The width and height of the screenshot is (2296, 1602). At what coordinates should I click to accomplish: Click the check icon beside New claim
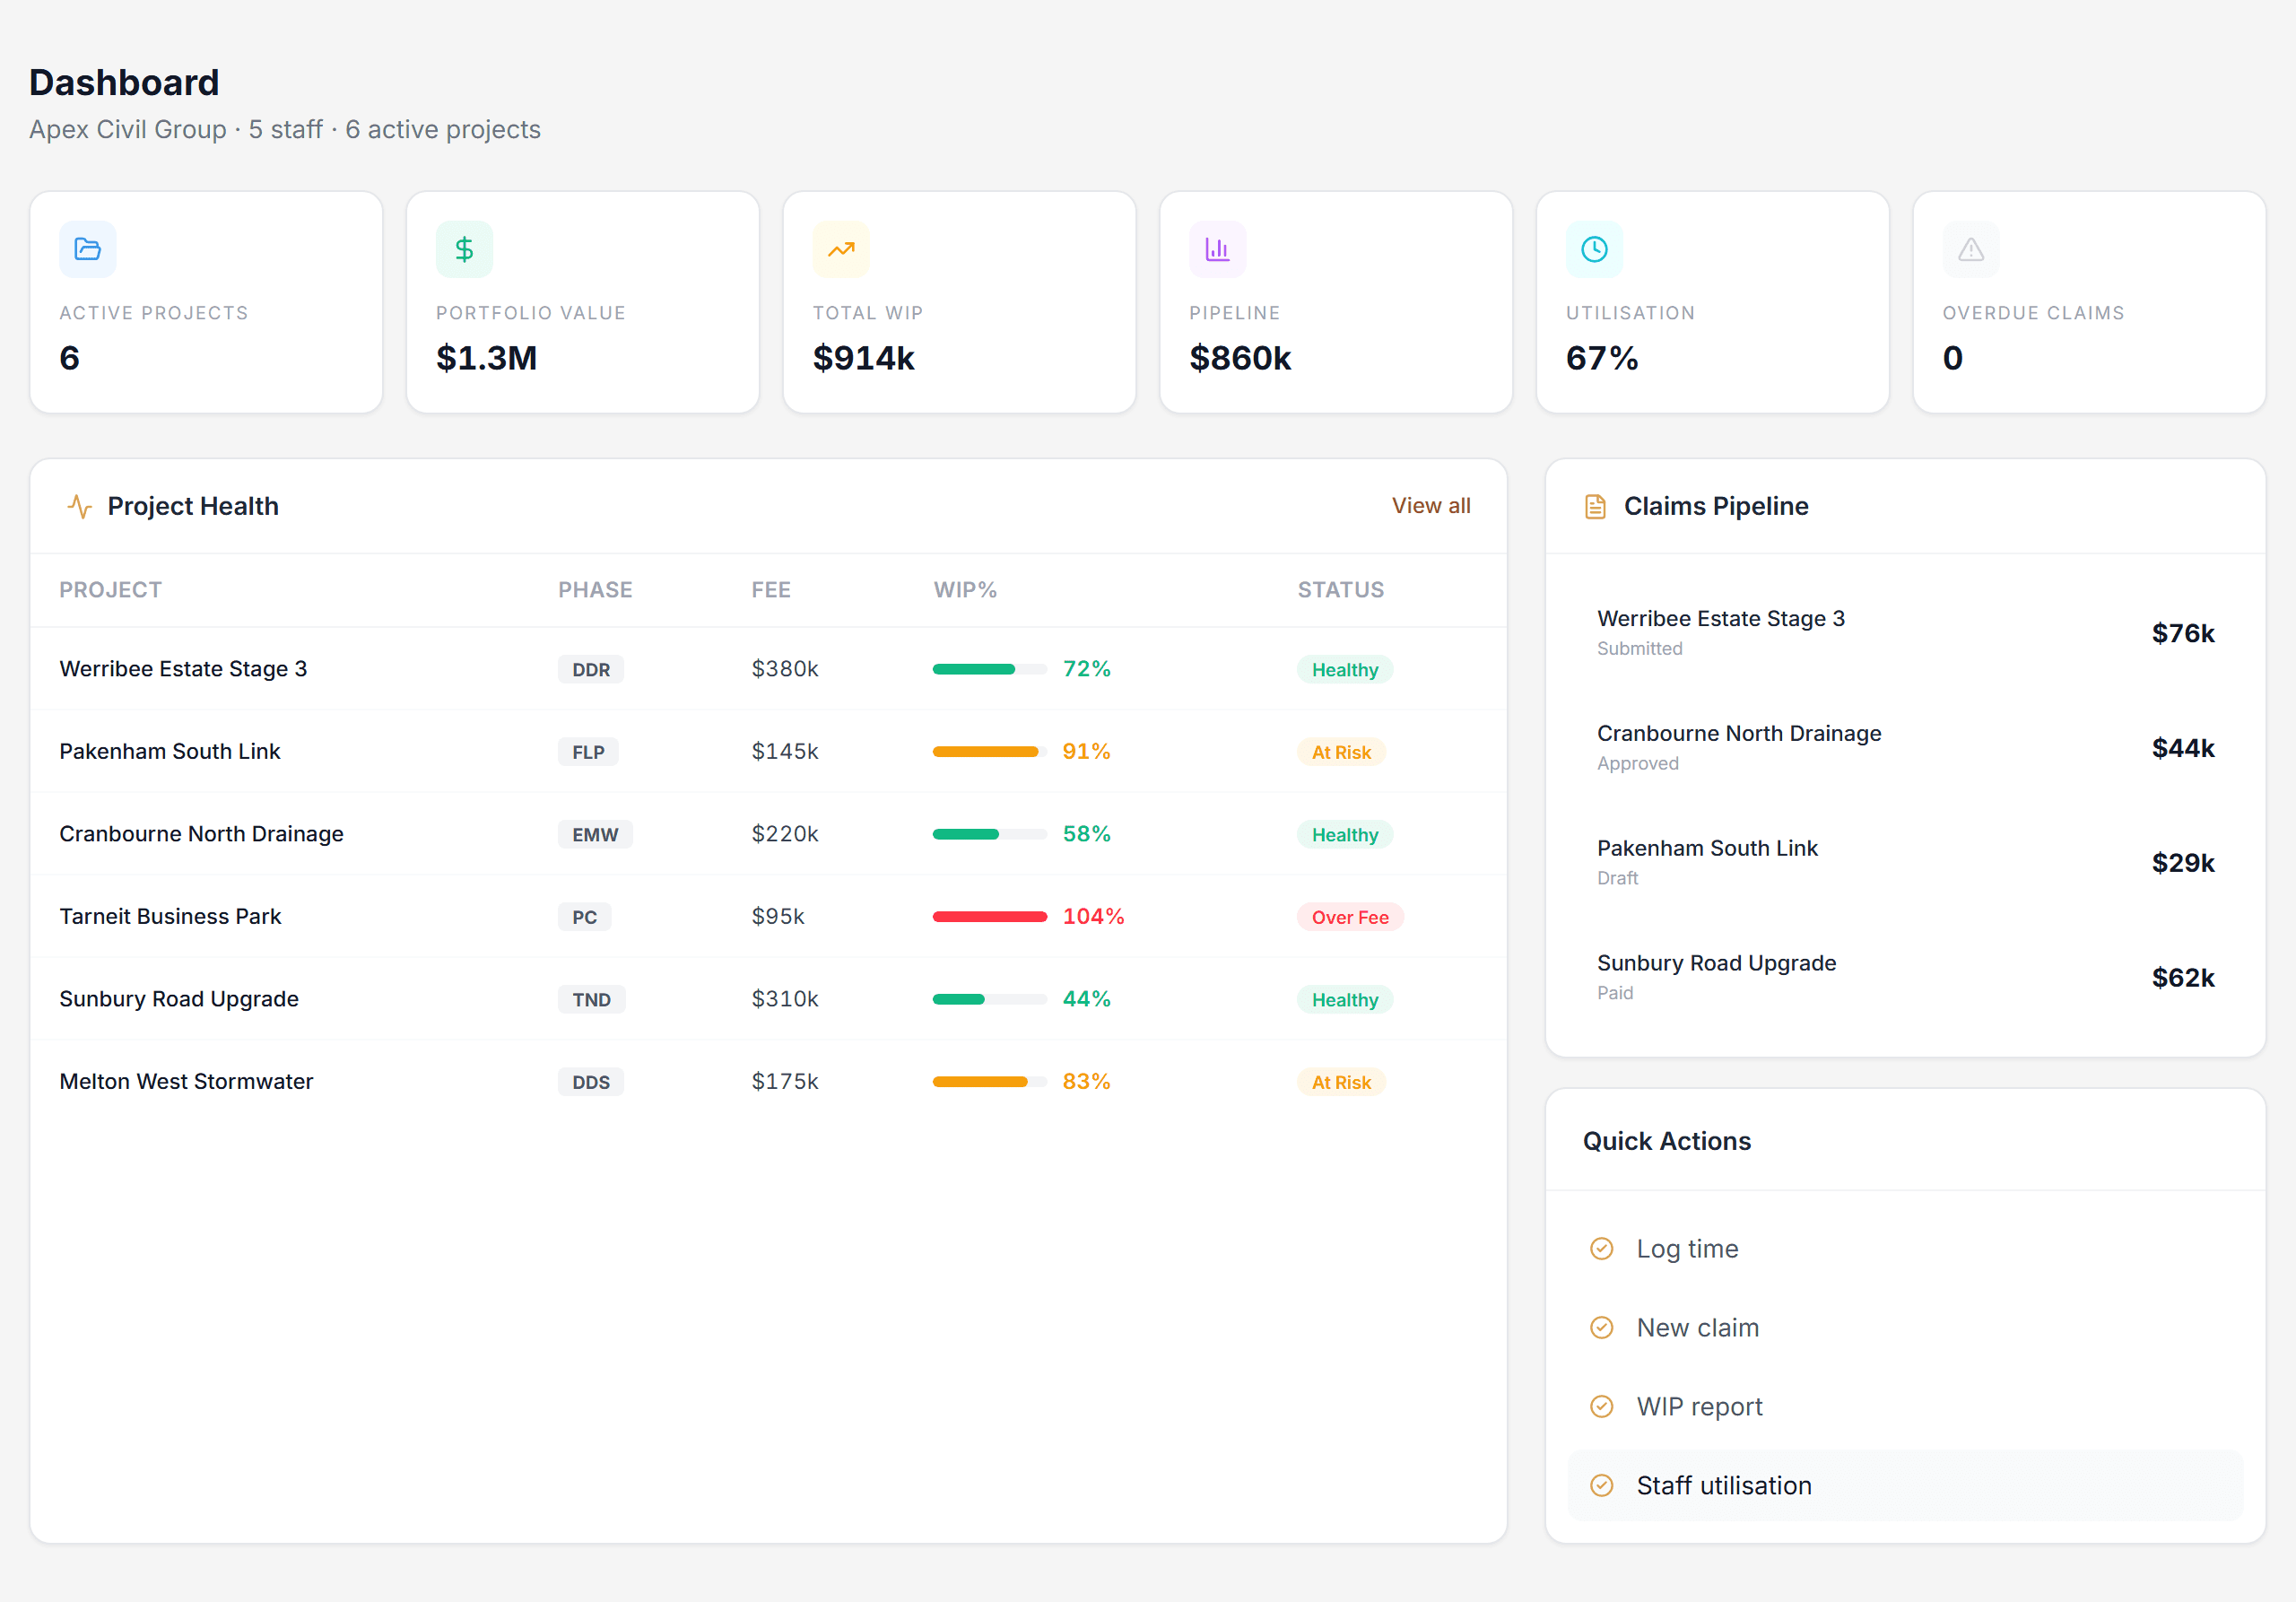tap(1601, 1328)
